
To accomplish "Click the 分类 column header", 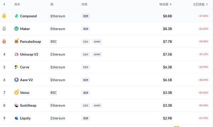I will click(84, 4).
